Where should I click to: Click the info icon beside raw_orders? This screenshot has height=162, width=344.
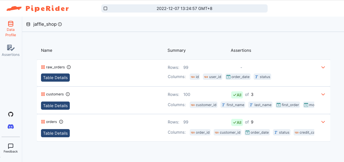point(69,67)
